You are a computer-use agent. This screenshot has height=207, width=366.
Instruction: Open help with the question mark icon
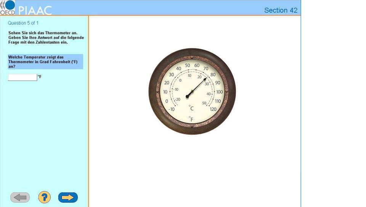(x=44, y=197)
